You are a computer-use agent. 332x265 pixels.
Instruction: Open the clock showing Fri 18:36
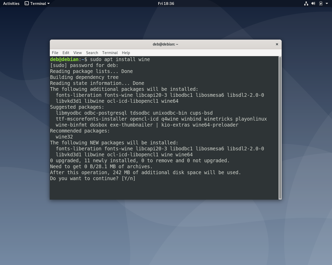coord(166,3)
